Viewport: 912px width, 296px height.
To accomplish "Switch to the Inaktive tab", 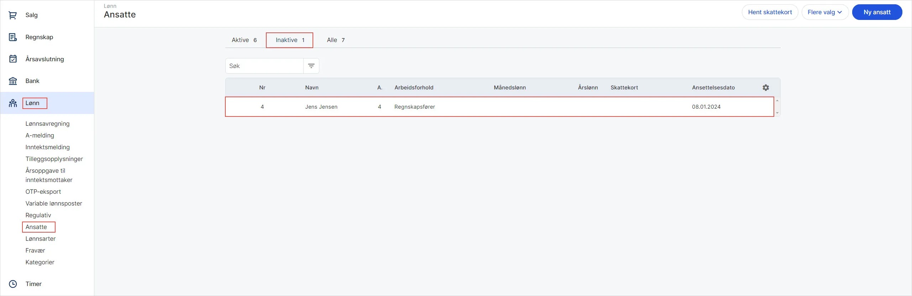I will [290, 40].
